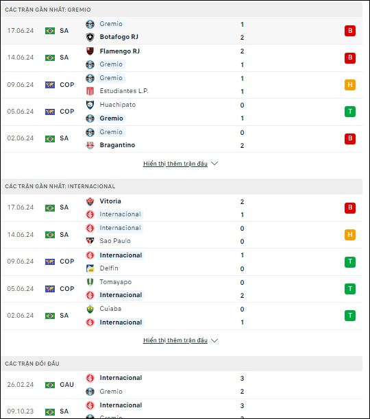Click the Vitoria club crest
Image resolution: width=370 pixels, height=419 pixels.
click(x=90, y=201)
